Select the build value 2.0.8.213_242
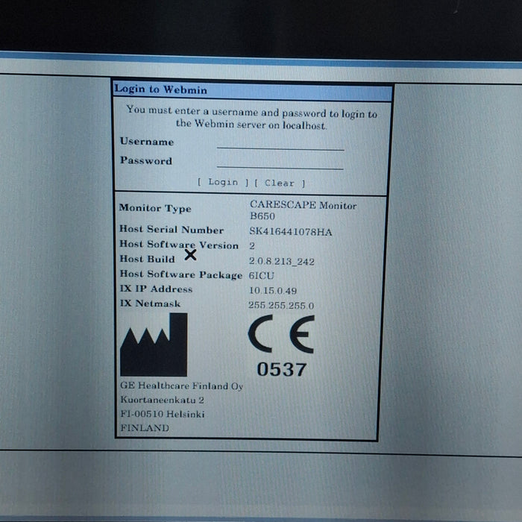Viewport: 522px width, 522px height. coord(283,260)
